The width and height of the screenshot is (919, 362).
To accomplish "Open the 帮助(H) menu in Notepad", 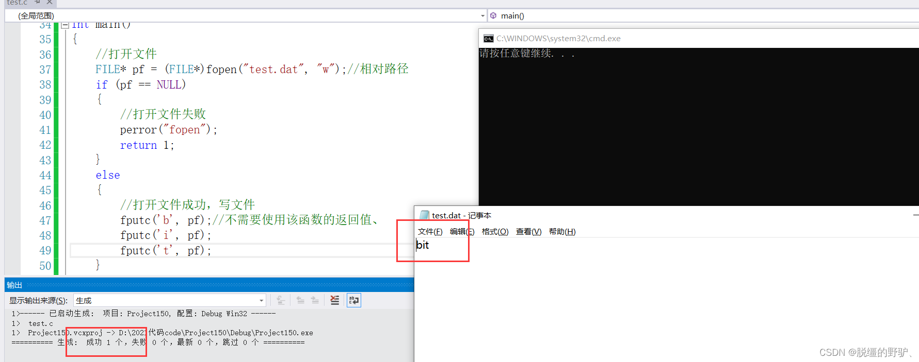I will click(x=562, y=232).
